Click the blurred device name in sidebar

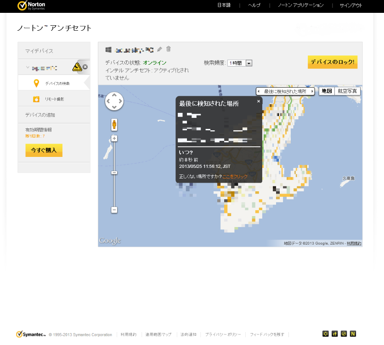coord(45,68)
